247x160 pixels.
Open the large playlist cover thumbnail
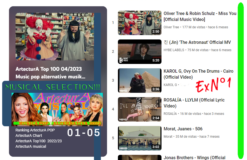[x=55, y=37]
